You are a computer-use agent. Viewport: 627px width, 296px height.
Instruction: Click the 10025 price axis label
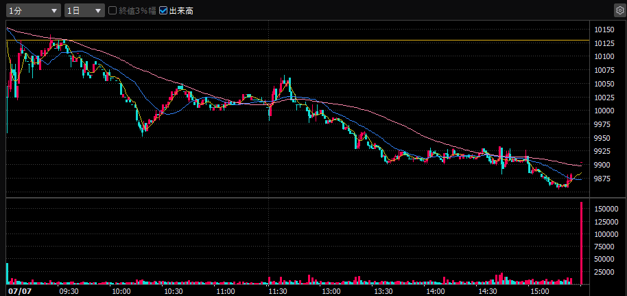[x=604, y=98]
